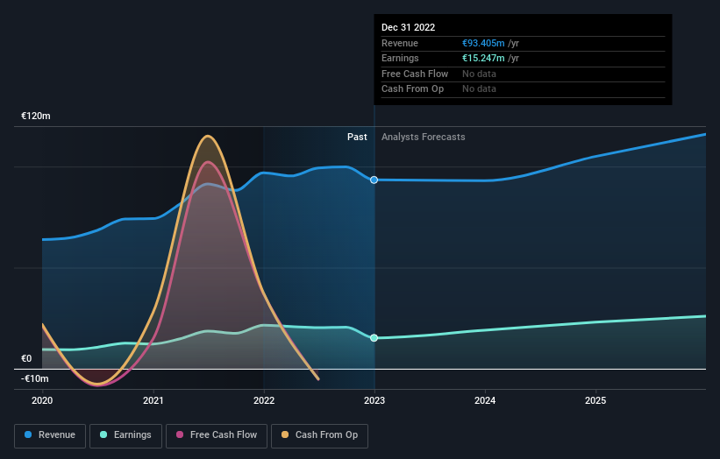Click the €120m y-axis label
Viewport: 720px width, 459px height.
tap(36, 116)
